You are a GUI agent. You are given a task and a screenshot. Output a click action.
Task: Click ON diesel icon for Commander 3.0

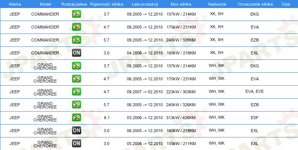pos(77,53)
